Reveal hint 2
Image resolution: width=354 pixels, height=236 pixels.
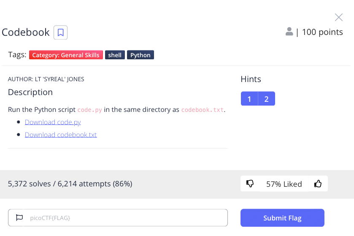tap(266, 98)
